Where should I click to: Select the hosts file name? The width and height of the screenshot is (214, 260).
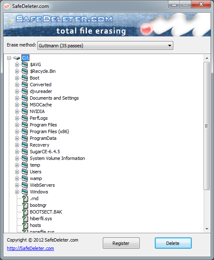[x=35, y=225]
